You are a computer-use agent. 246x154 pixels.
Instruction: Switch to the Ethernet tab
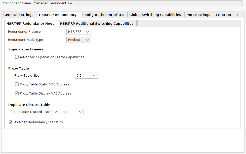click(x=223, y=15)
